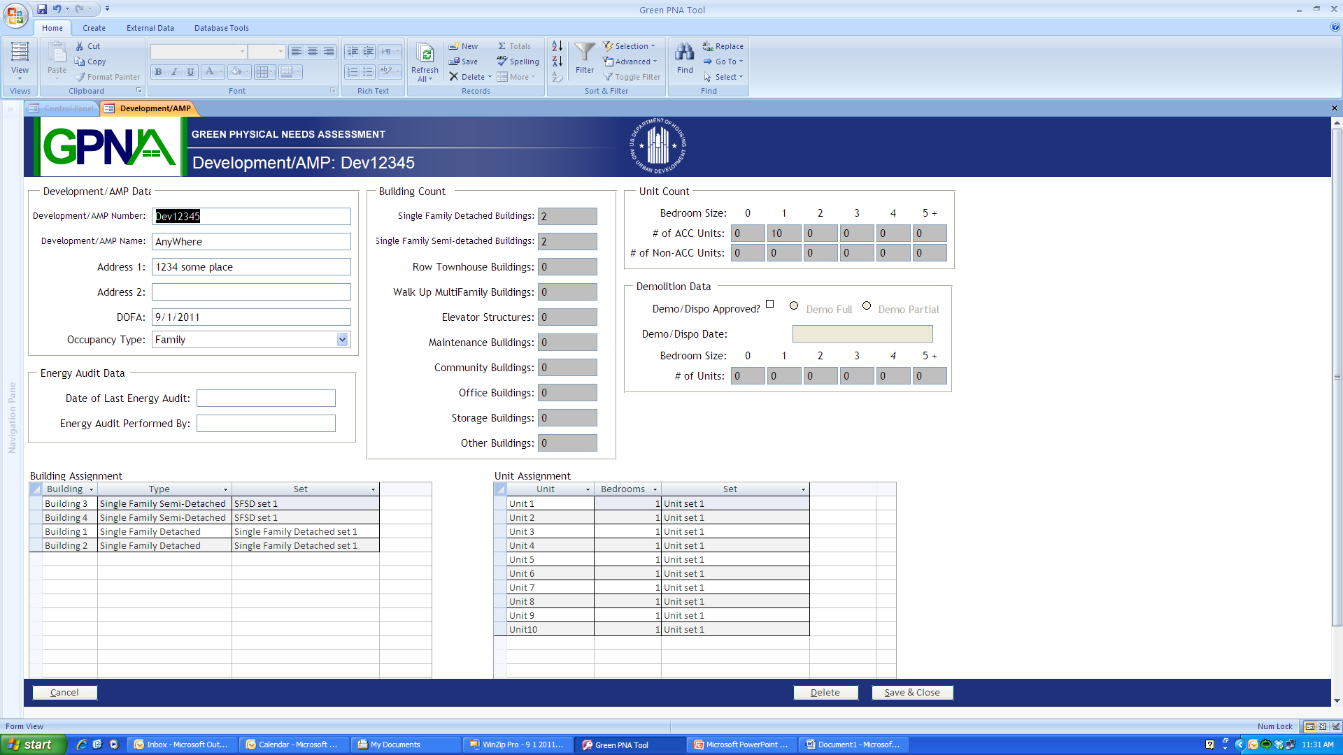Image resolution: width=1343 pixels, height=755 pixels.
Task: Click the Office button logo
Action: 15,15
